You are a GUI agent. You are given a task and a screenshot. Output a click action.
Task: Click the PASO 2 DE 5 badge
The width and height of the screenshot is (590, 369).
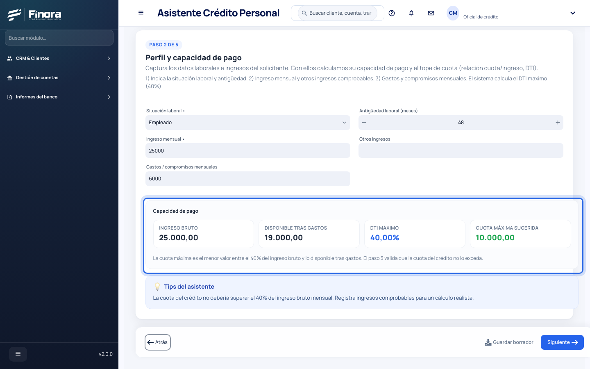coord(164,45)
